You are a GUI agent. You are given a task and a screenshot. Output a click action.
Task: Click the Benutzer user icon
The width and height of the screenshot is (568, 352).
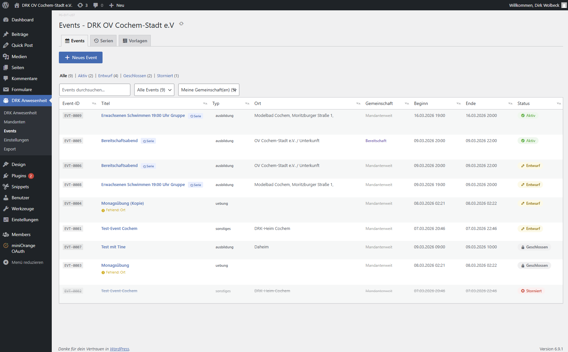click(x=6, y=198)
